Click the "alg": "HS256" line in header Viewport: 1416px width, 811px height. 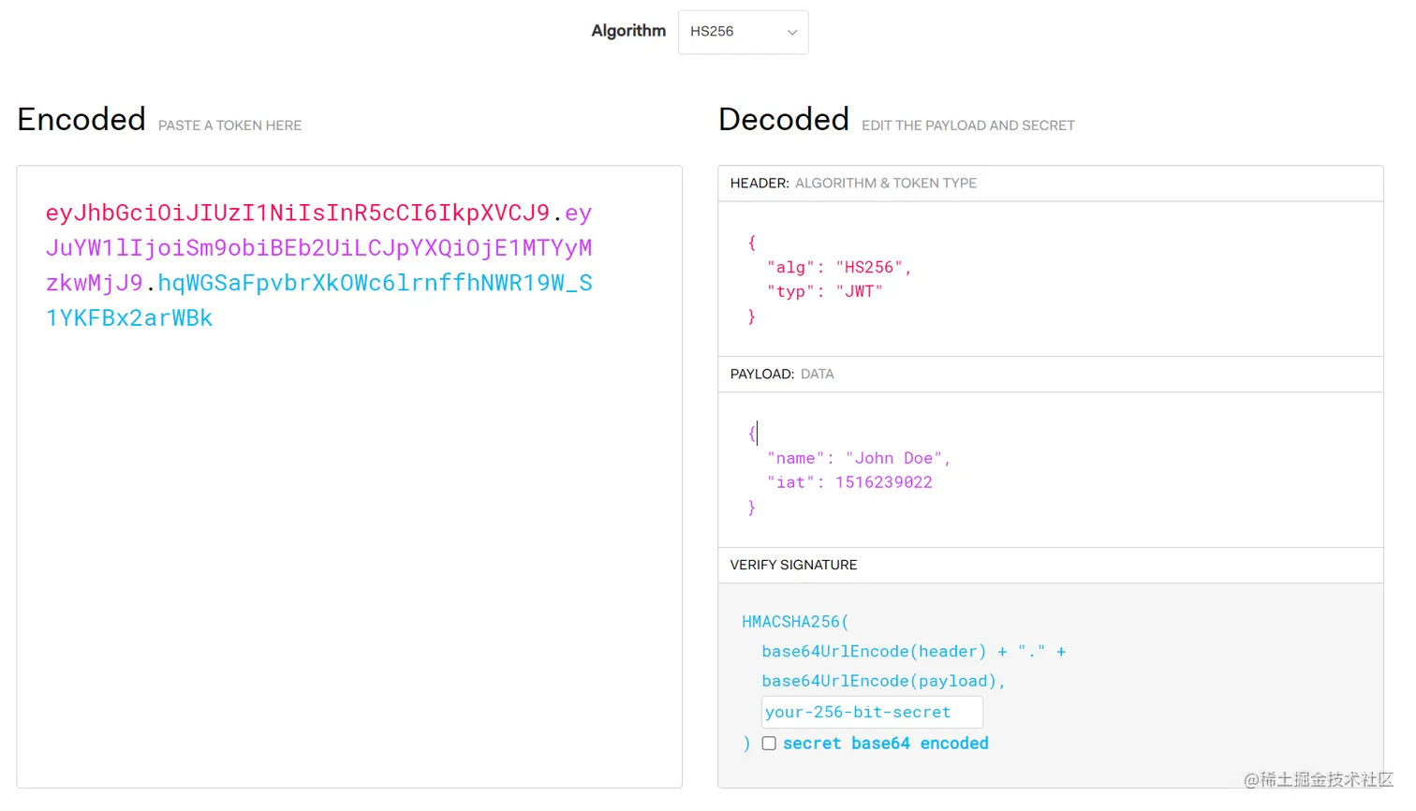click(x=838, y=268)
